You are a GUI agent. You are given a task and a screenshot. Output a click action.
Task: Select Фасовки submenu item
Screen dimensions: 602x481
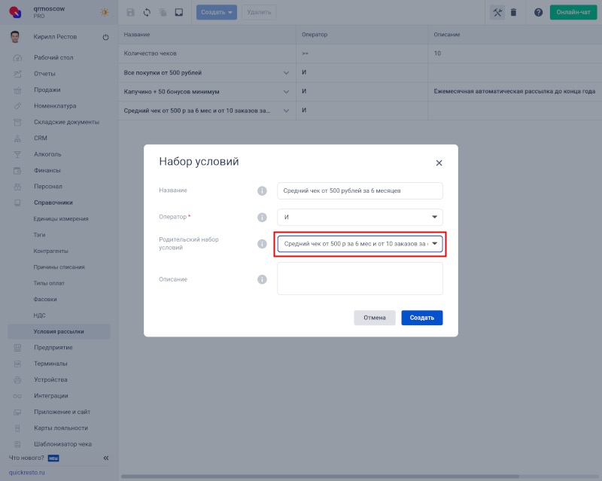click(x=45, y=300)
